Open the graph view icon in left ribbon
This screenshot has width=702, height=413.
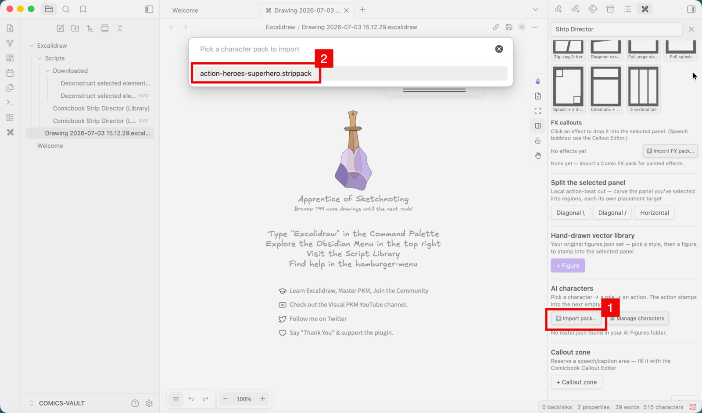pos(10,43)
